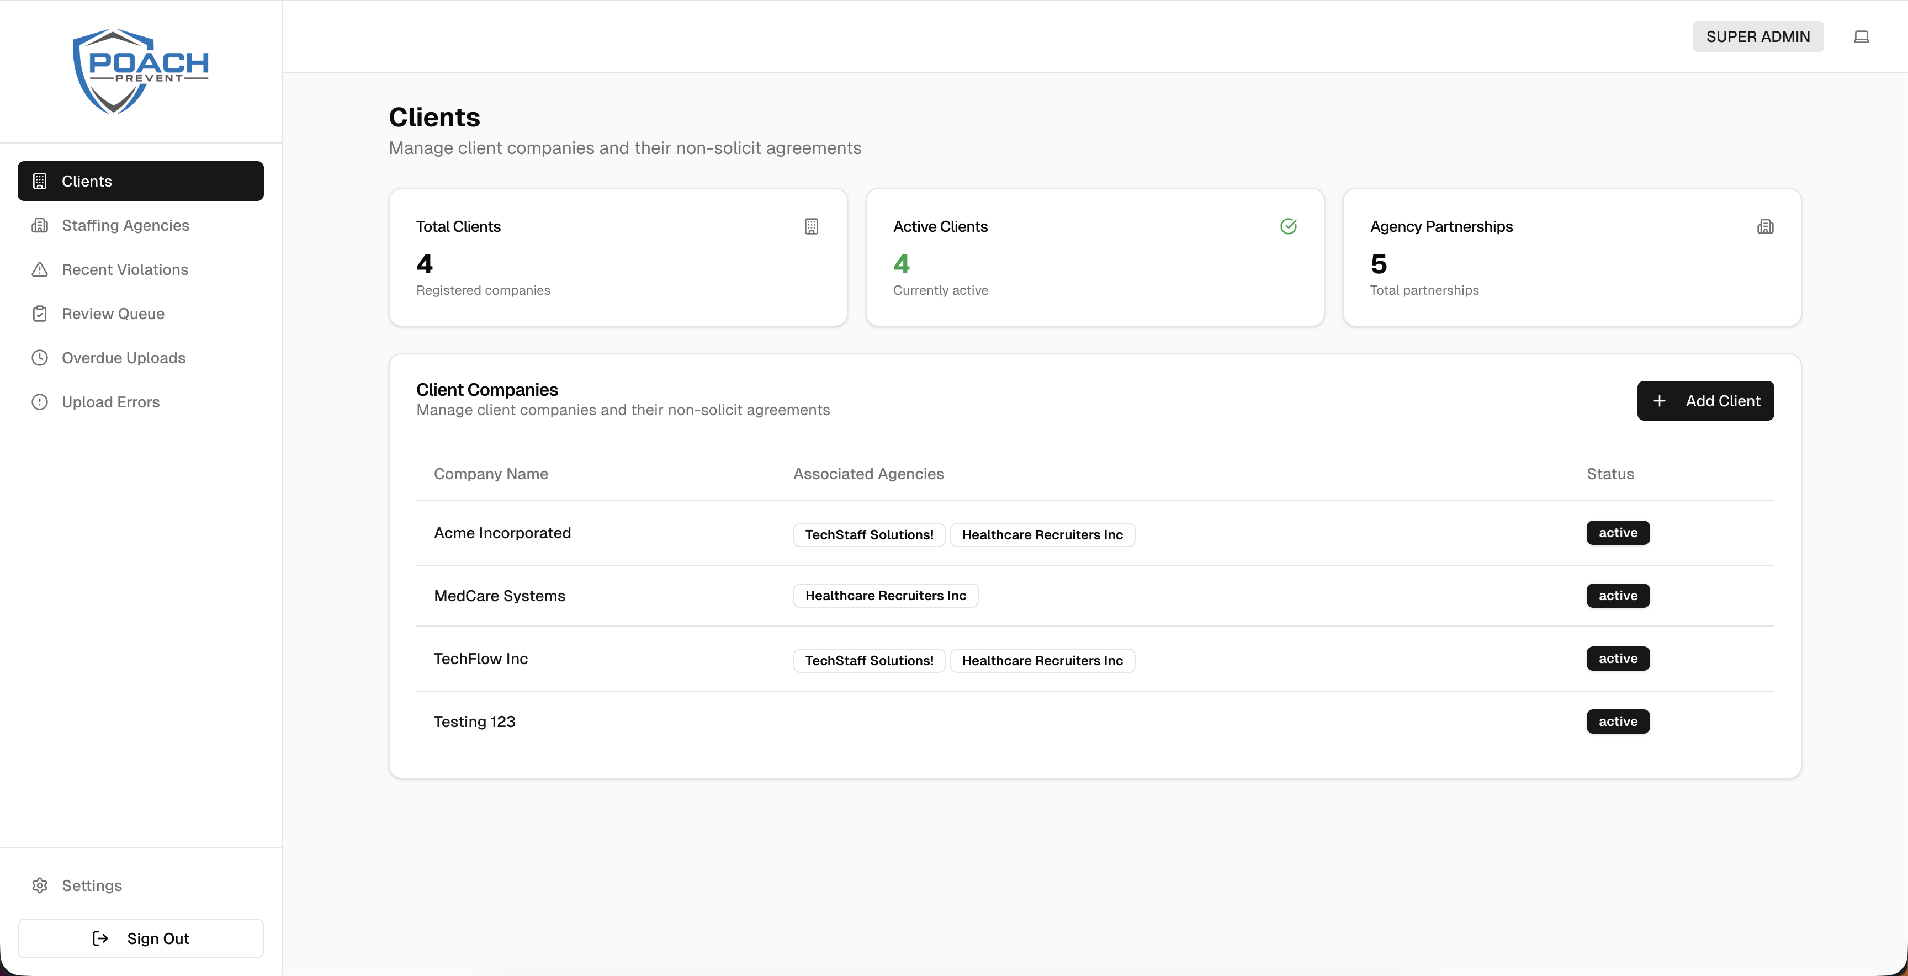
Task: Go to Review Queue in sidebar
Action: point(113,314)
